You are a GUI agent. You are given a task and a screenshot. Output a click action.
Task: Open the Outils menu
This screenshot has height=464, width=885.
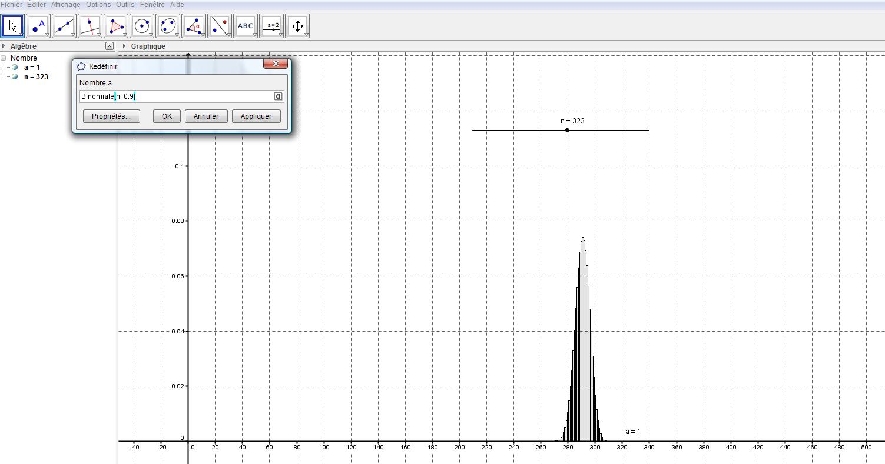[x=125, y=5]
